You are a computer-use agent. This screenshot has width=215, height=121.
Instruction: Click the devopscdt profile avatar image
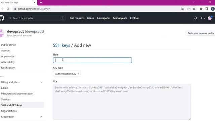[x=2, y=33]
